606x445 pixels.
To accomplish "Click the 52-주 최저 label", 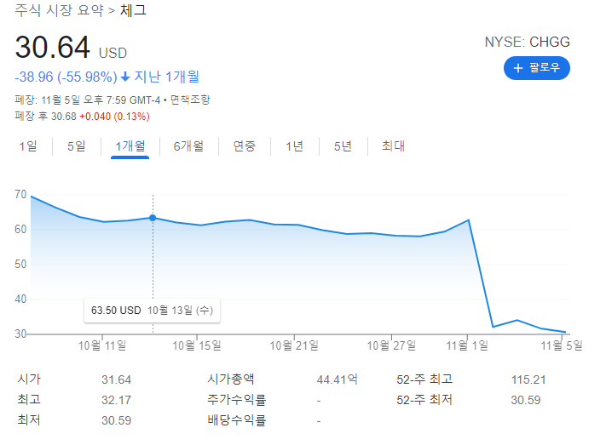I will [x=424, y=399].
